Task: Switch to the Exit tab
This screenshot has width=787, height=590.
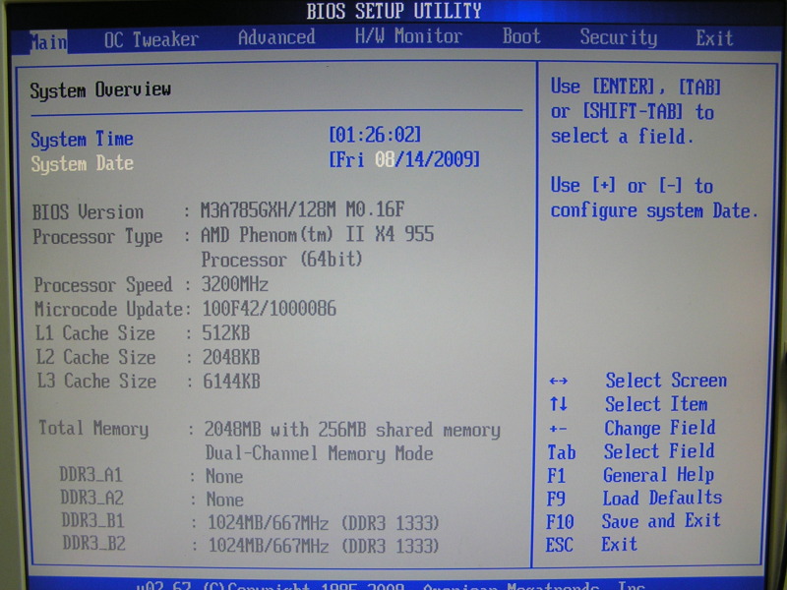Action: [x=714, y=38]
